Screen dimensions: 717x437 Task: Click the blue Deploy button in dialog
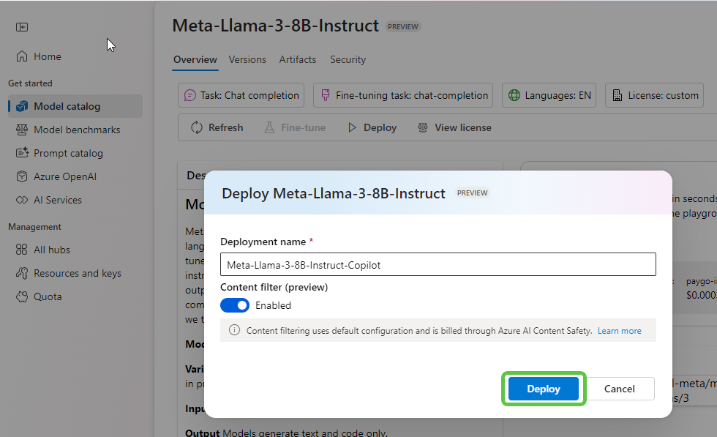click(544, 389)
